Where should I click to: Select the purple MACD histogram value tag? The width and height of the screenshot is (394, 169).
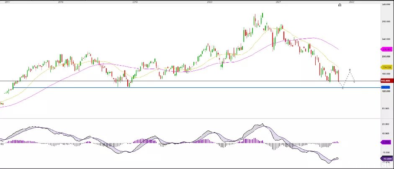[x=386, y=142]
